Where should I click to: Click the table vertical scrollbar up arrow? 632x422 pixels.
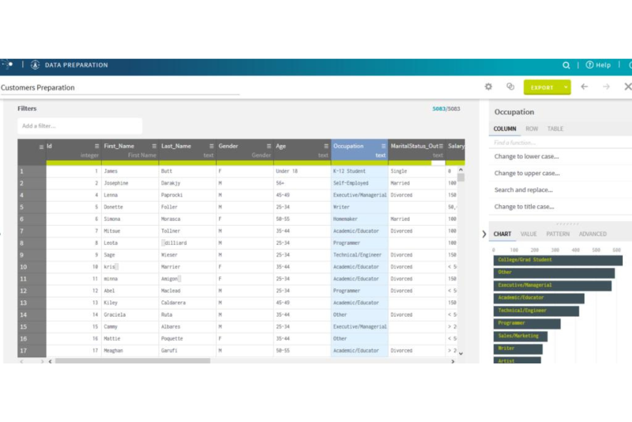tap(461, 170)
